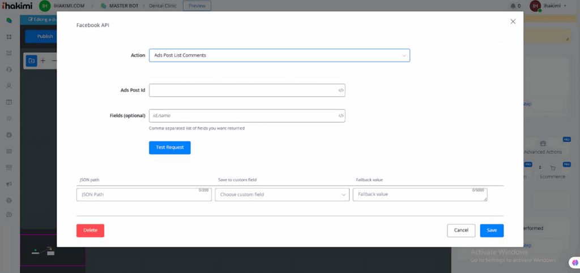Screen dimensions: 580x273
Task: Click the red Delete button
Action: click(90, 230)
